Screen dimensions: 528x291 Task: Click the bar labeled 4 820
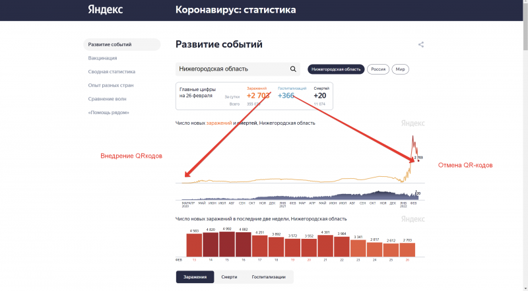tap(211, 245)
